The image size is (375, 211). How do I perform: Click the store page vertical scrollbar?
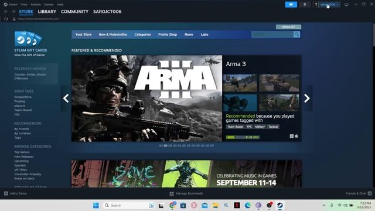(x=374, y=35)
